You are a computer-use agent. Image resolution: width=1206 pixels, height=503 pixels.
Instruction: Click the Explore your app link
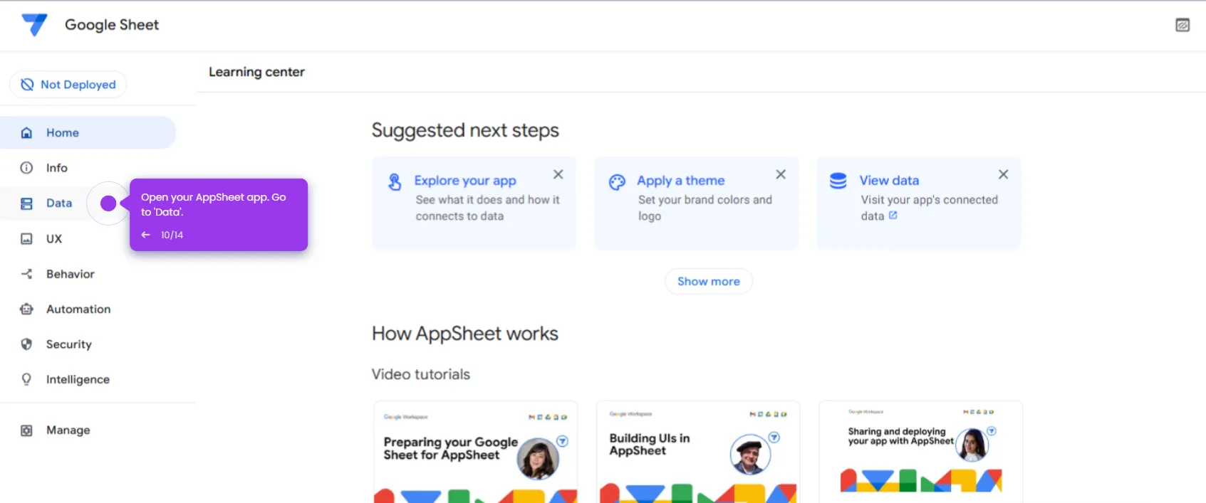(465, 181)
